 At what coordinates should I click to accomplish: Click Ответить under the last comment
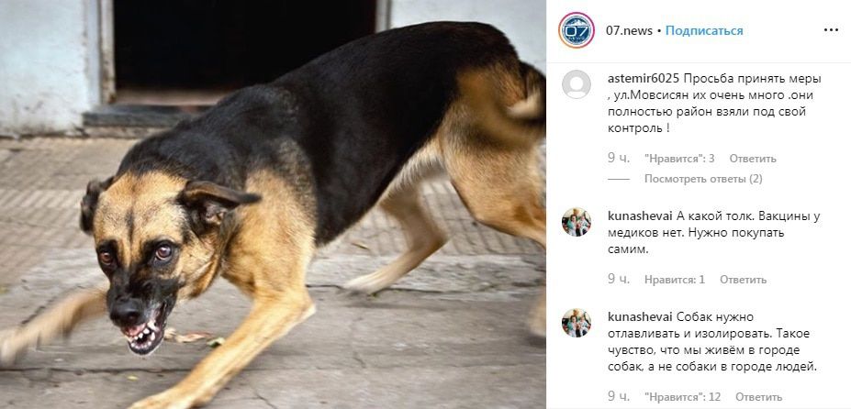[x=758, y=397]
